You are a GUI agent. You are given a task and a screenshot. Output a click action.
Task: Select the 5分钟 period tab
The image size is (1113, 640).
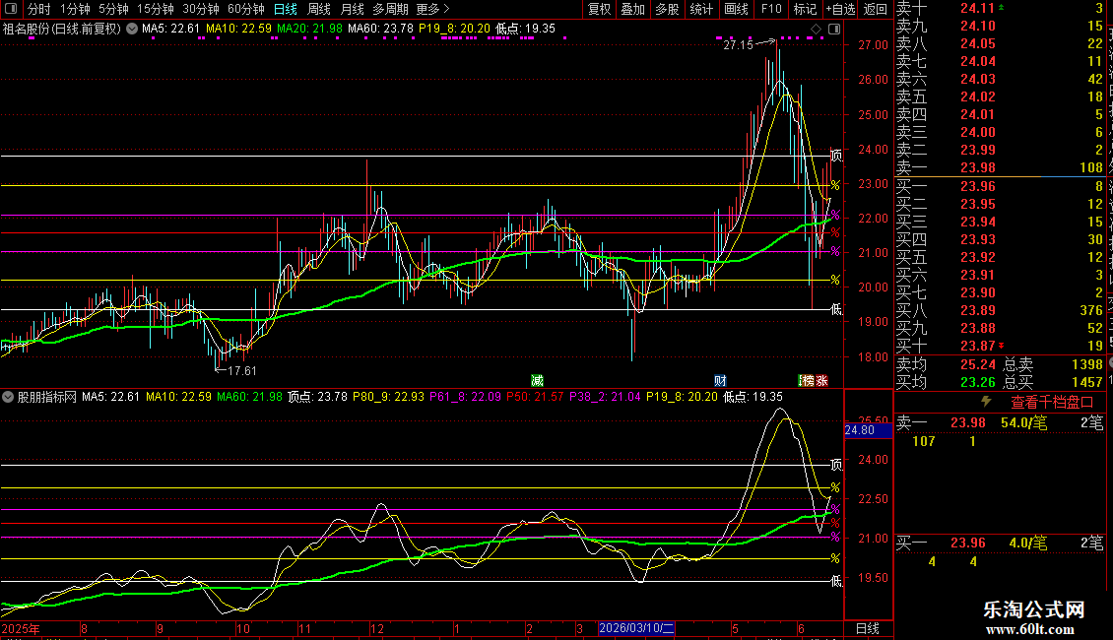[113, 9]
